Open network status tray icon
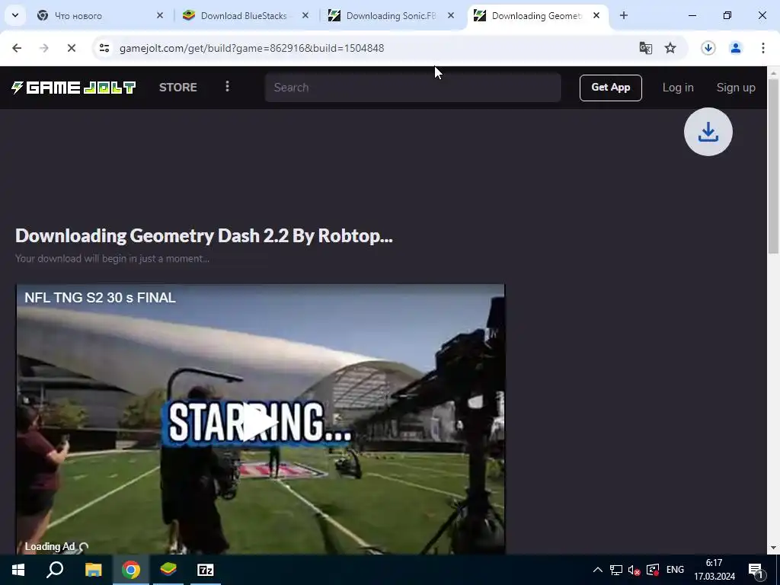780x585 pixels. tap(616, 570)
